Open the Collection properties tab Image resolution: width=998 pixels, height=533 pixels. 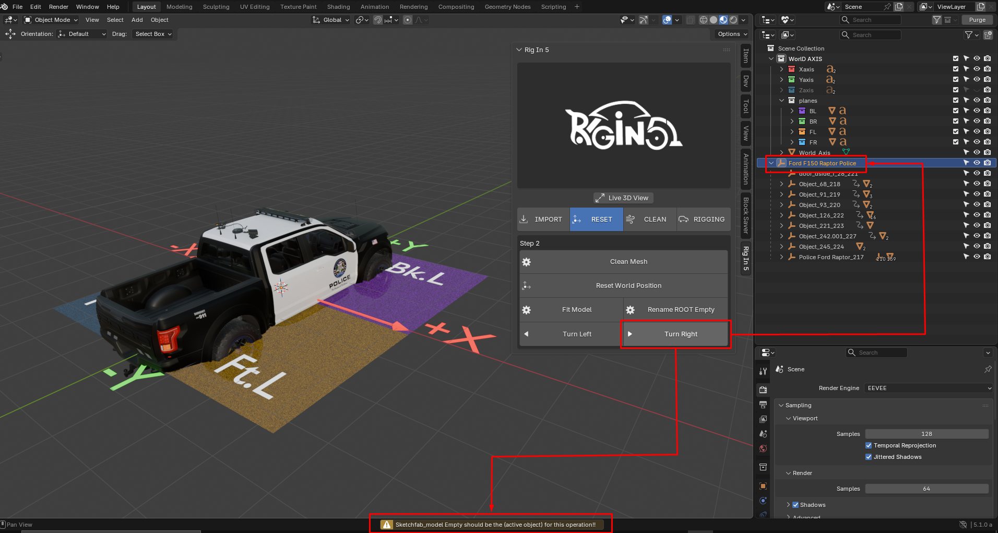tap(763, 467)
